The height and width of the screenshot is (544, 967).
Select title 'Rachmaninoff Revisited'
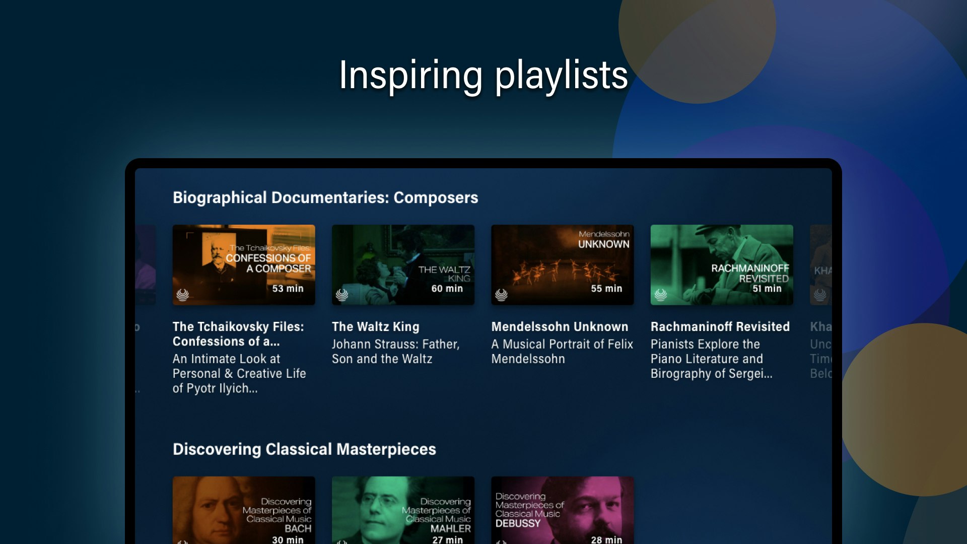click(x=720, y=326)
